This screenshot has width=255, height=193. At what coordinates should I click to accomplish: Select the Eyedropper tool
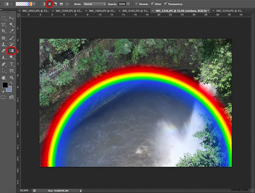[11, 31]
